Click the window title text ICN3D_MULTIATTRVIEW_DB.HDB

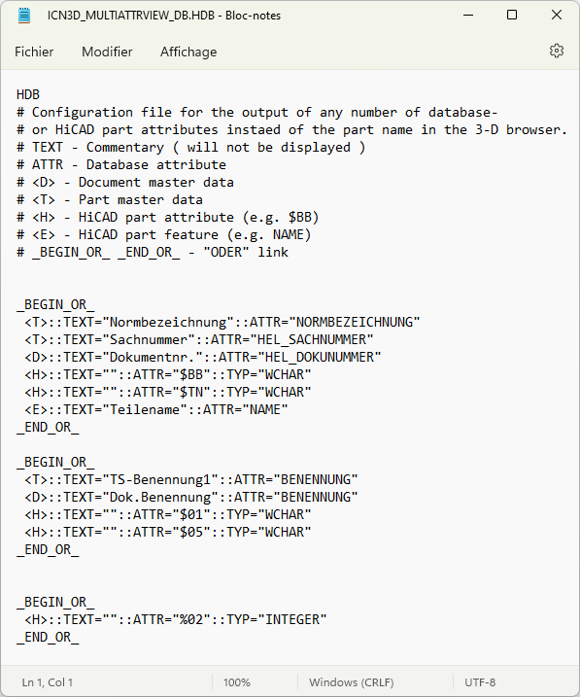click(x=131, y=16)
